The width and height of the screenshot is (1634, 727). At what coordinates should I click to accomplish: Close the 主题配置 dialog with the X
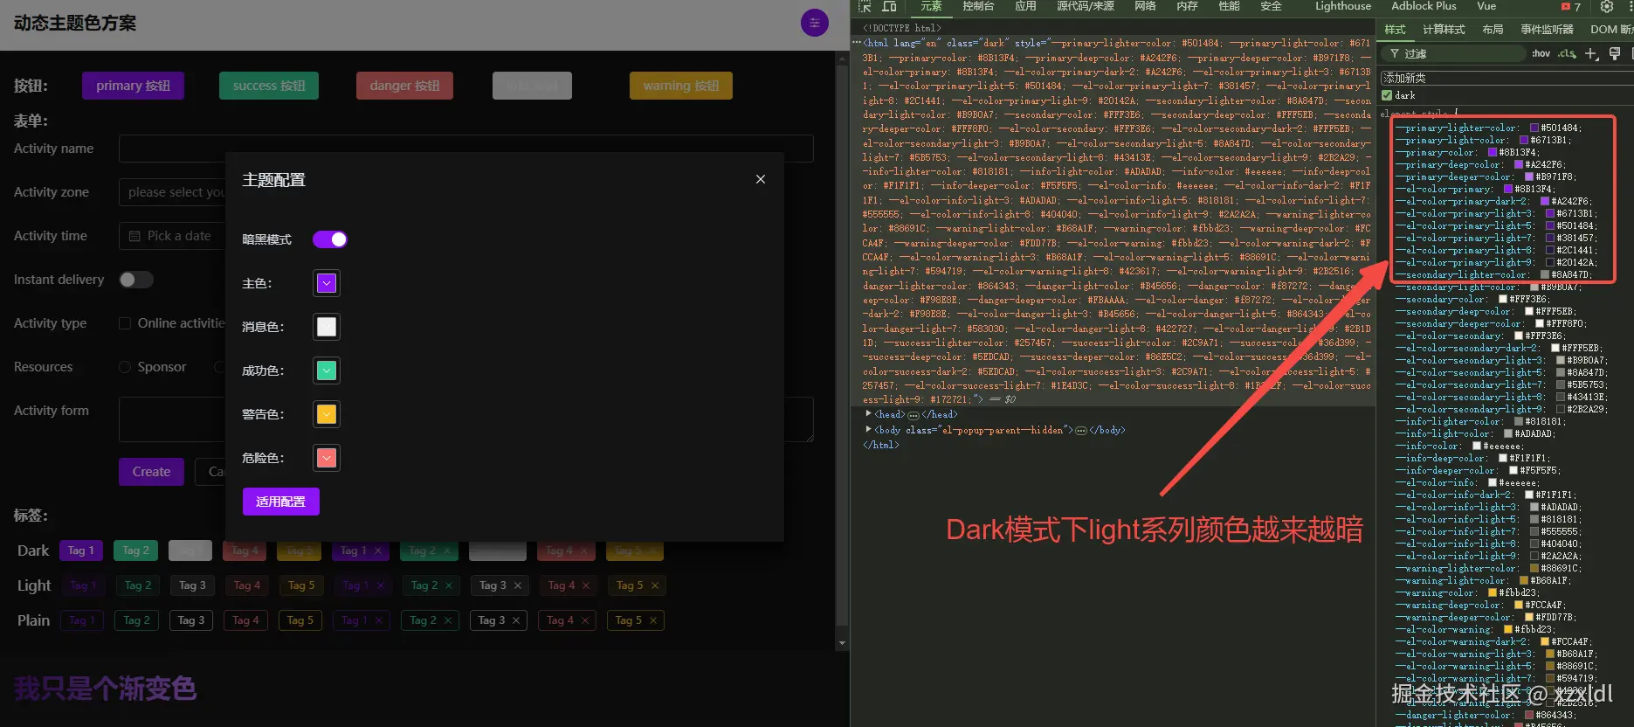click(761, 179)
